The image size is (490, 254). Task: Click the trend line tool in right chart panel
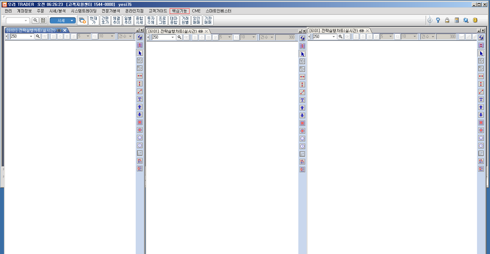(x=481, y=92)
